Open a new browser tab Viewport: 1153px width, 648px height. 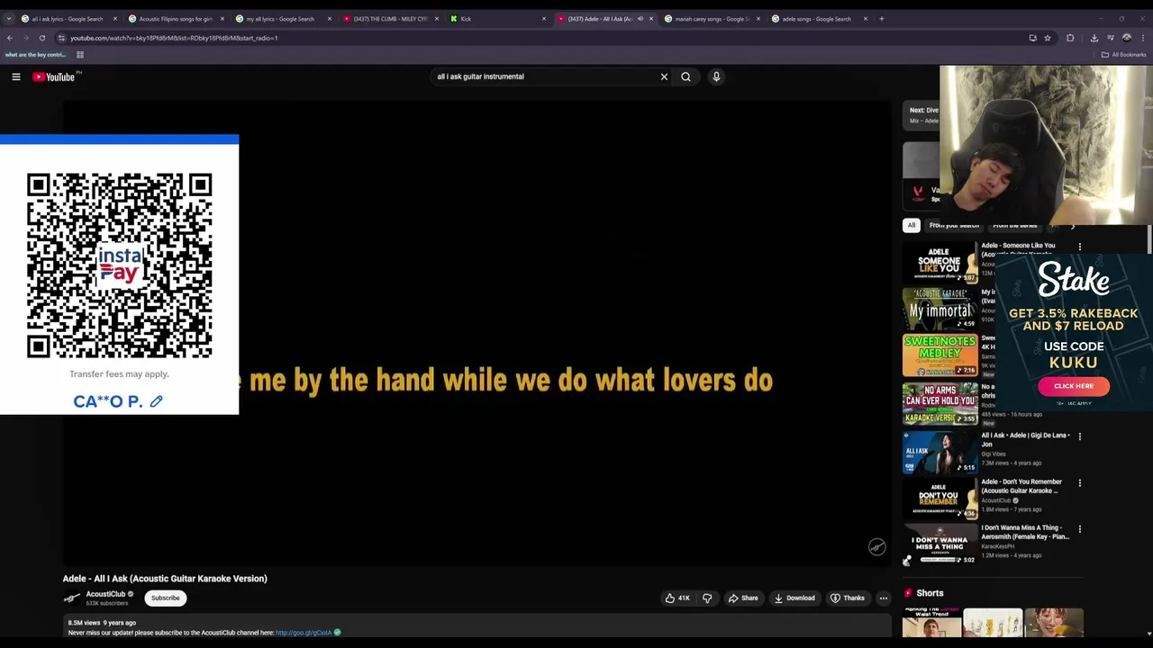coord(882,19)
